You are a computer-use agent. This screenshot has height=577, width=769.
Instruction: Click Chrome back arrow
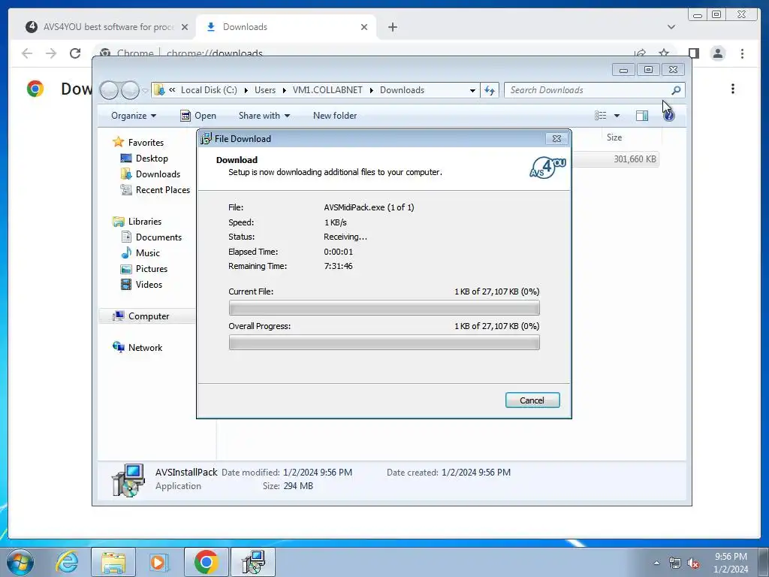pyautogui.click(x=27, y=53)
